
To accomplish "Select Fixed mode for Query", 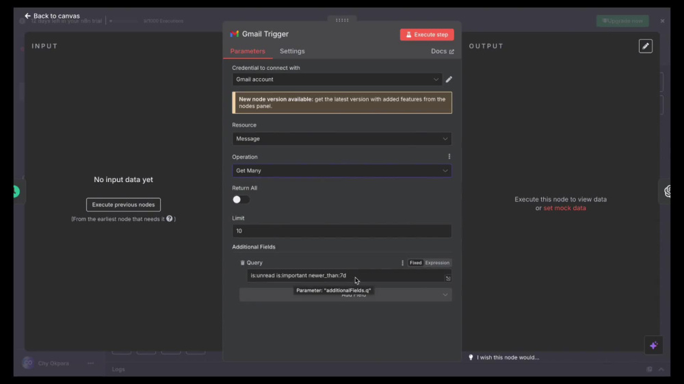I will coord(415,263).
